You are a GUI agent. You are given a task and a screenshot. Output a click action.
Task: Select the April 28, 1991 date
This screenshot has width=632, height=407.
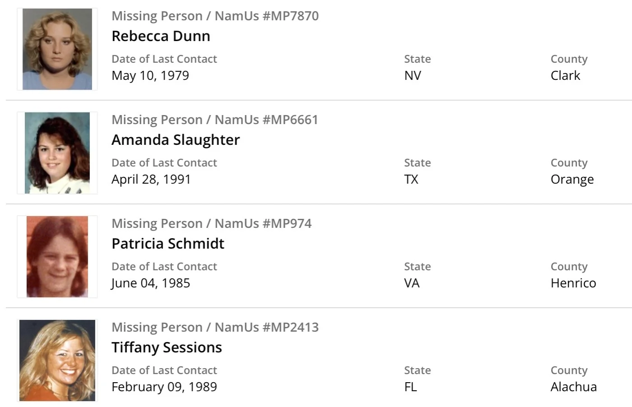[x=151, y=179]
